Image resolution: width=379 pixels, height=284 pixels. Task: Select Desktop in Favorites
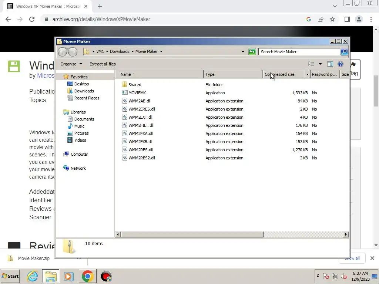coord(81,84)
